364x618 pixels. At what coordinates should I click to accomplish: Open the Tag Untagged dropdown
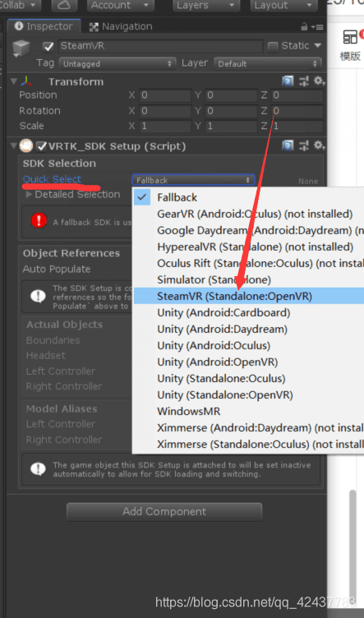117,63
